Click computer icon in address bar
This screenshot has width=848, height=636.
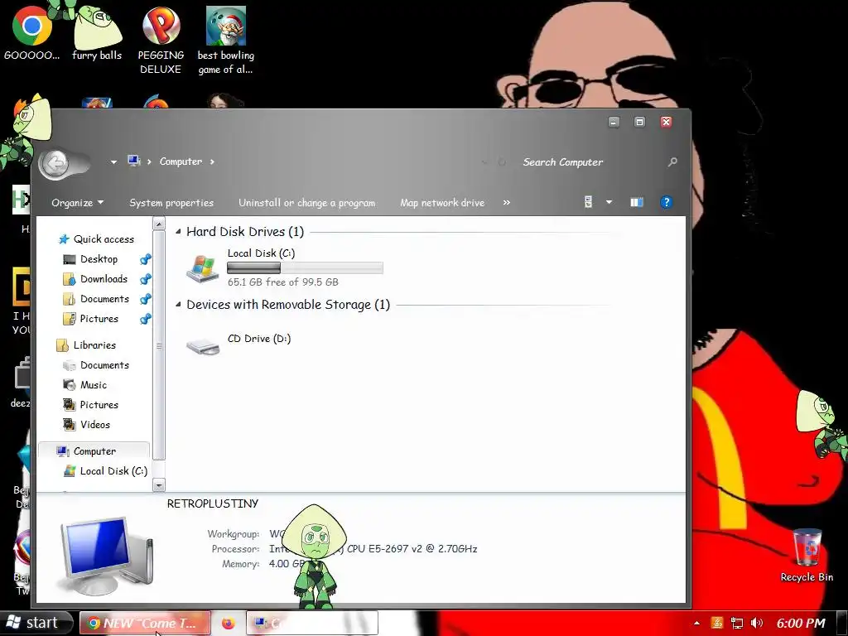tap(134, 161)
